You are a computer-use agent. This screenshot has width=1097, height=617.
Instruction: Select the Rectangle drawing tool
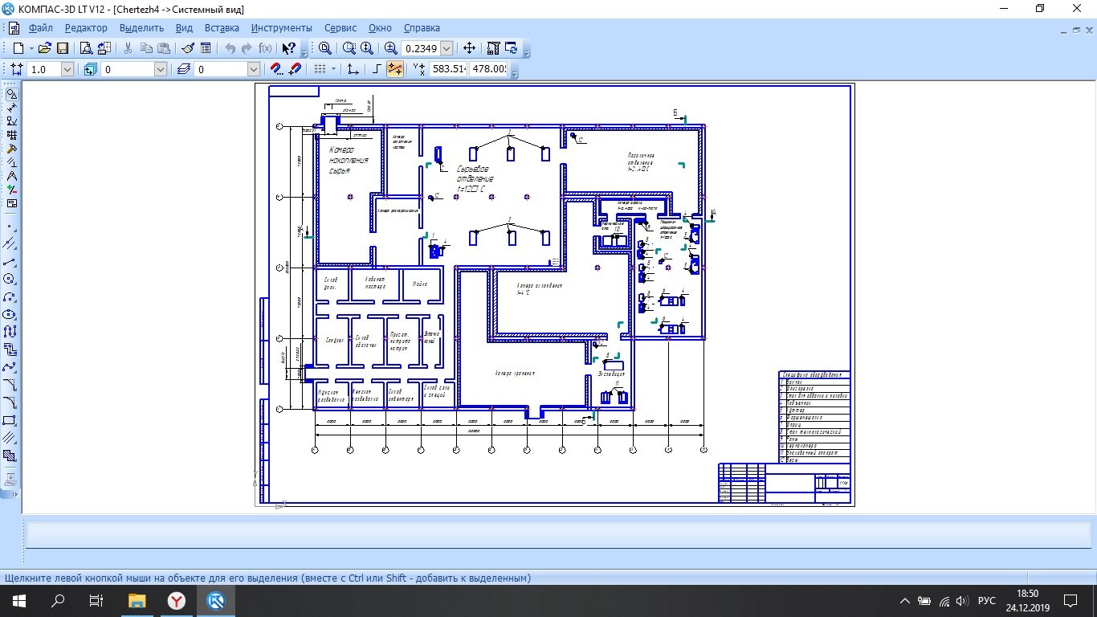(x=10, y=420)
